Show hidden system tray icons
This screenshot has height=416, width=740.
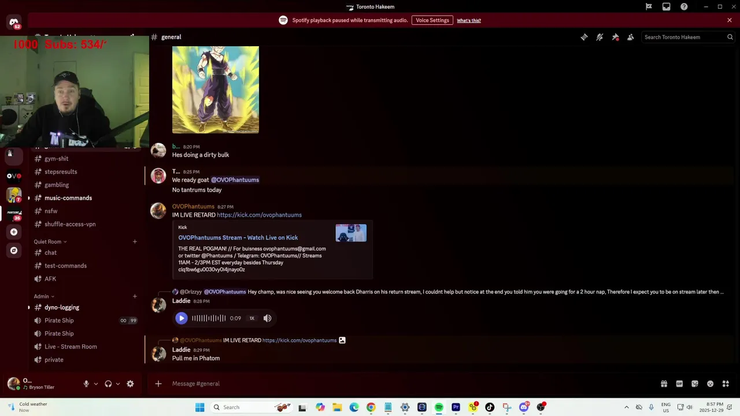point(626,407)
